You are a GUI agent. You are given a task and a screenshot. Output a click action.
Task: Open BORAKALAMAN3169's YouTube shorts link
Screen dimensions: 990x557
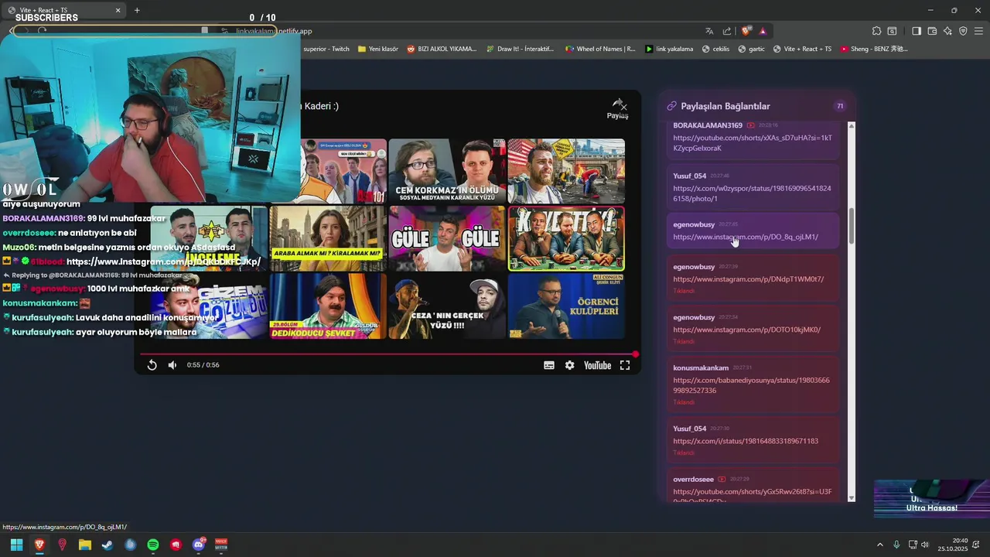point(753,143)
